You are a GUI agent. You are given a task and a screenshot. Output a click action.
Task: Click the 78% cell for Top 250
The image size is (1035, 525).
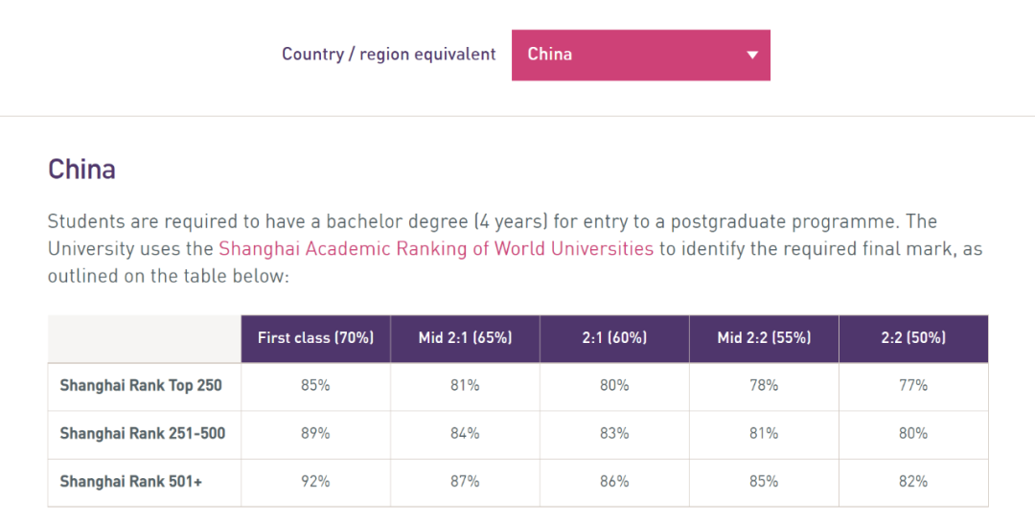[x=764, y=385]
